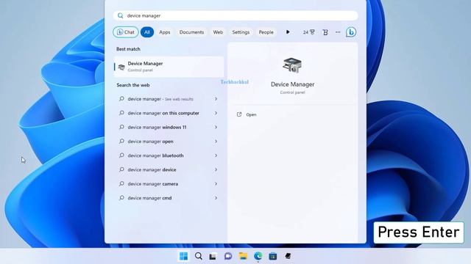Open File Explorer from the taskbar
This screenshot has height=264, width=471.
[243, 256]
